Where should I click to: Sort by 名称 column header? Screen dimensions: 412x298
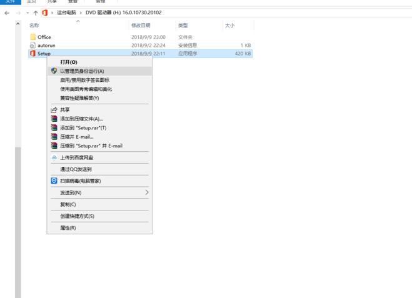34,26
